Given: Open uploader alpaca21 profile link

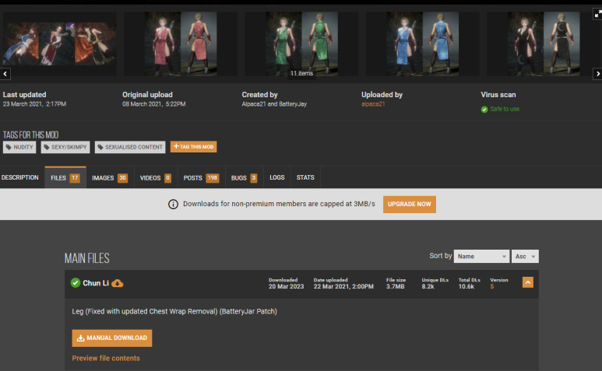Looking at the screenshot, I should pos(373,104).
